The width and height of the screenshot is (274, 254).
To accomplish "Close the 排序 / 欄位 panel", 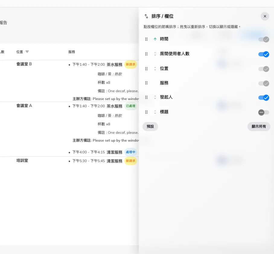I will click(x=265, y=16).
